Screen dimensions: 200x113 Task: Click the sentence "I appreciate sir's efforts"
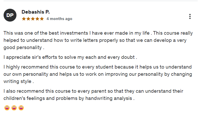tap(70, 57)
